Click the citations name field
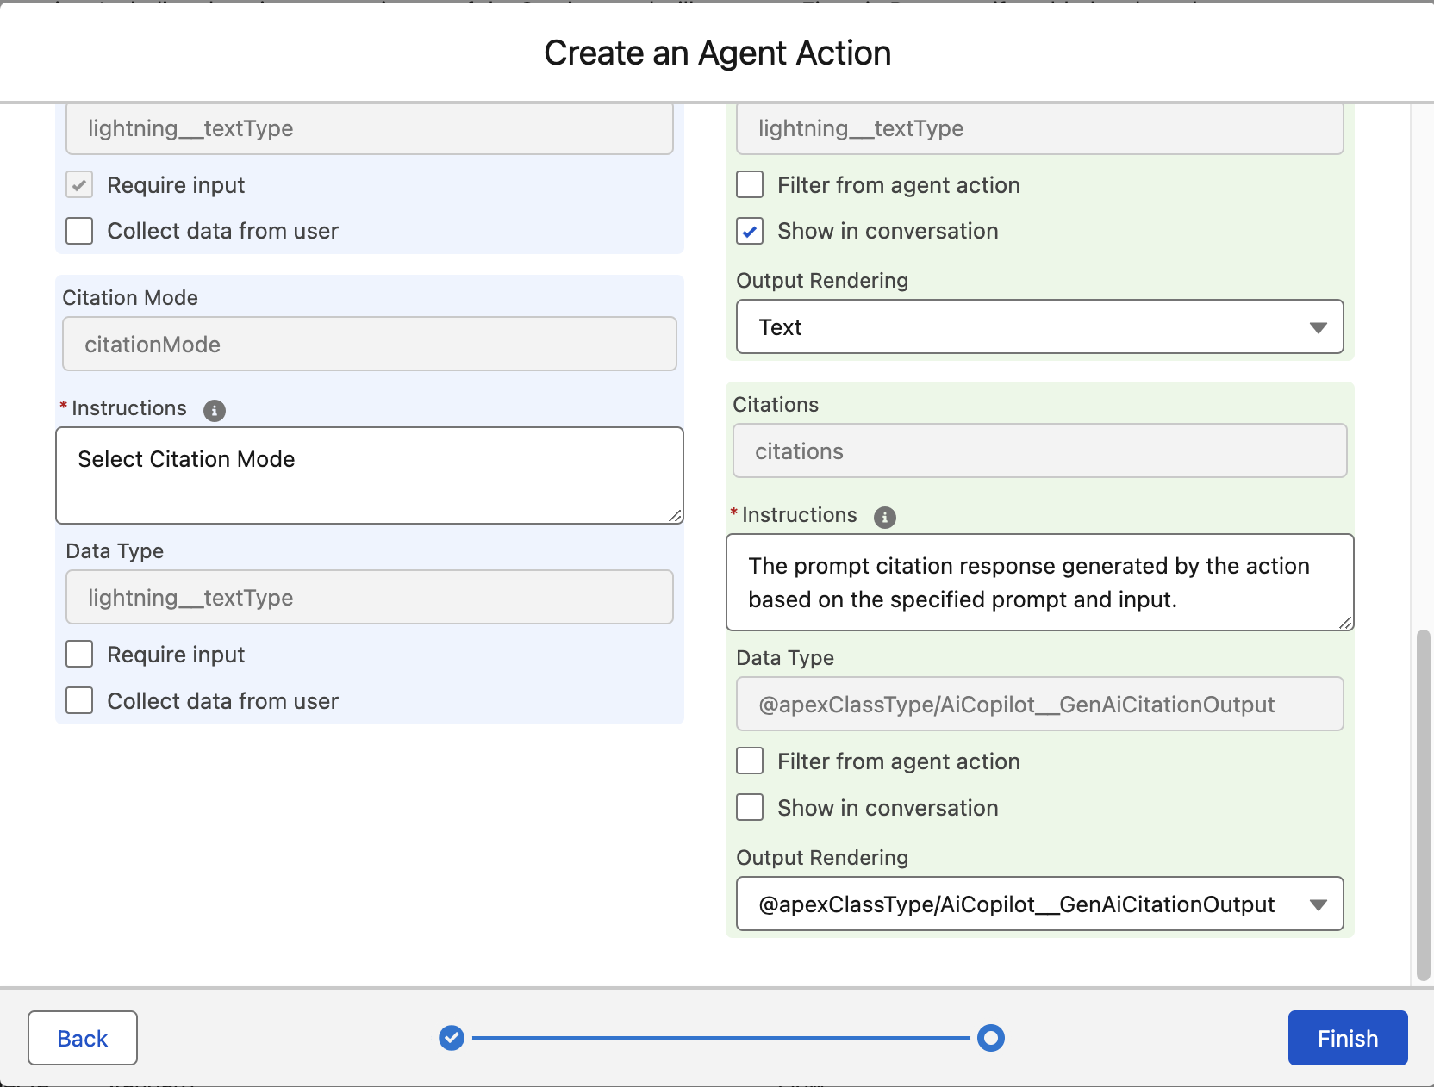This screenshot has width=1434, height=1087. [x=1039, y=451]
